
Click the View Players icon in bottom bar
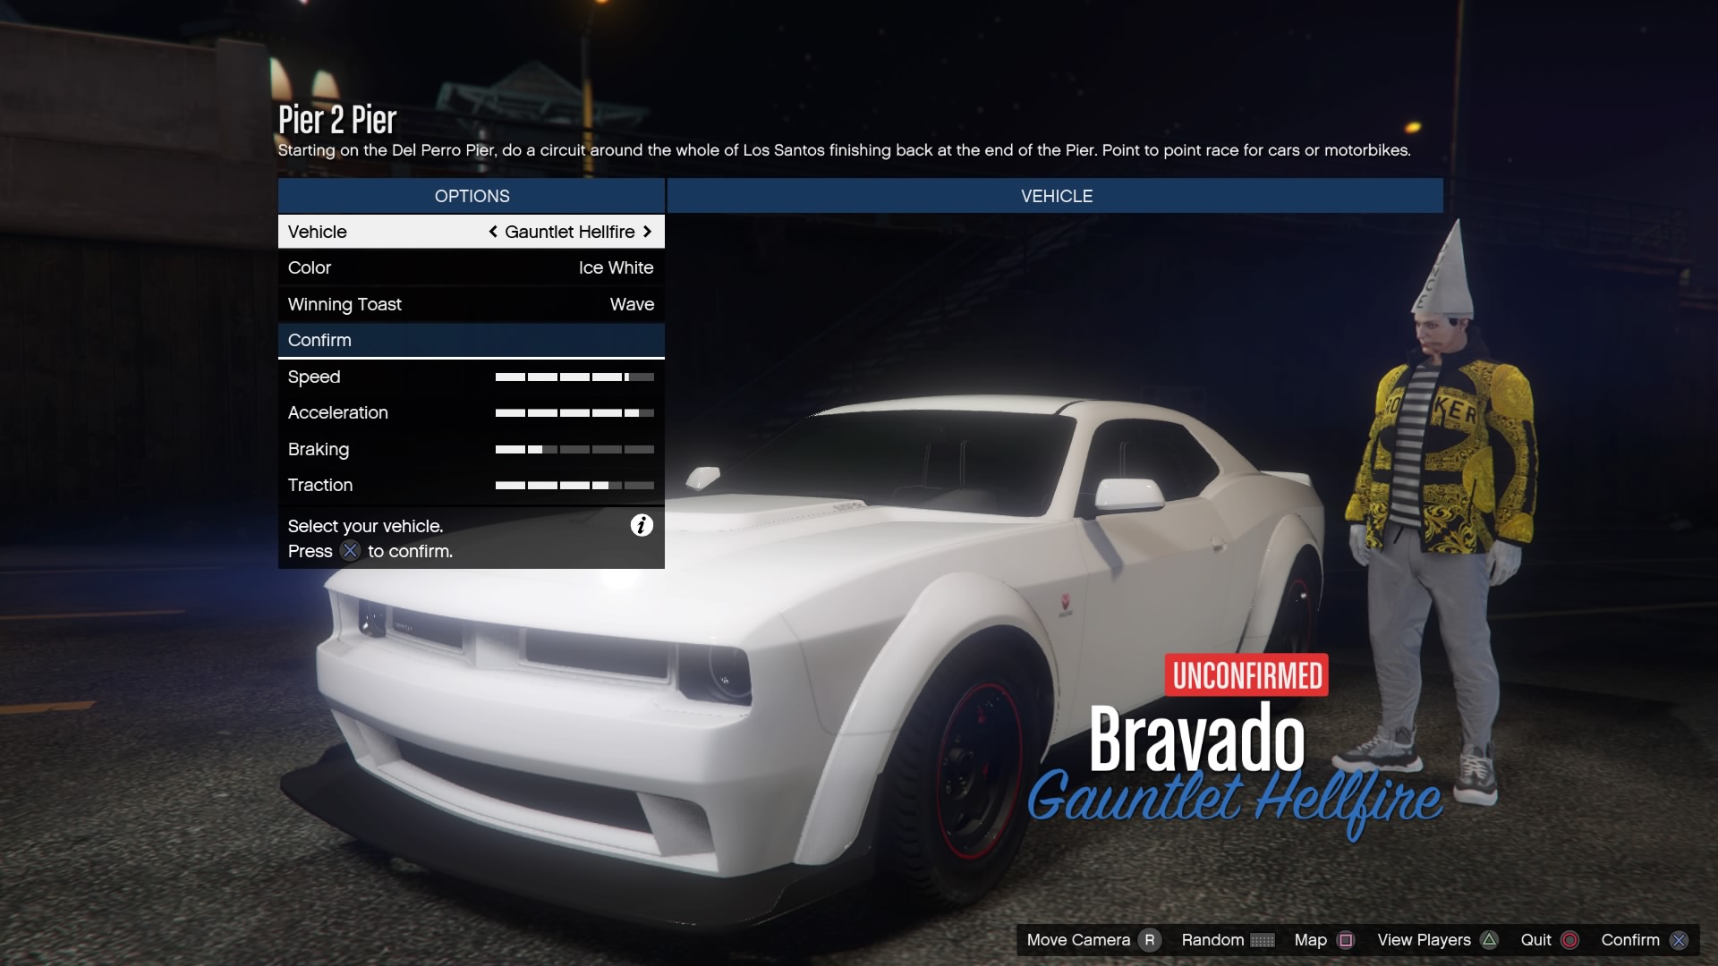click(x=1490, y=940)
